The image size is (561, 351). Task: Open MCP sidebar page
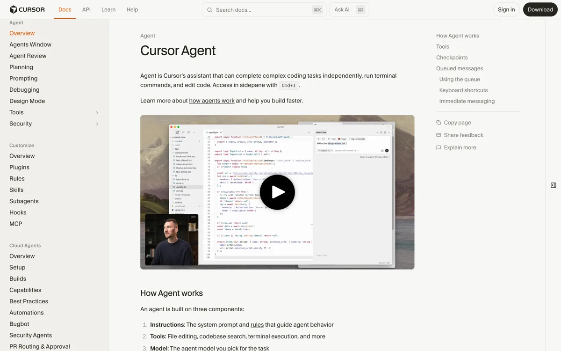[15, 224]
